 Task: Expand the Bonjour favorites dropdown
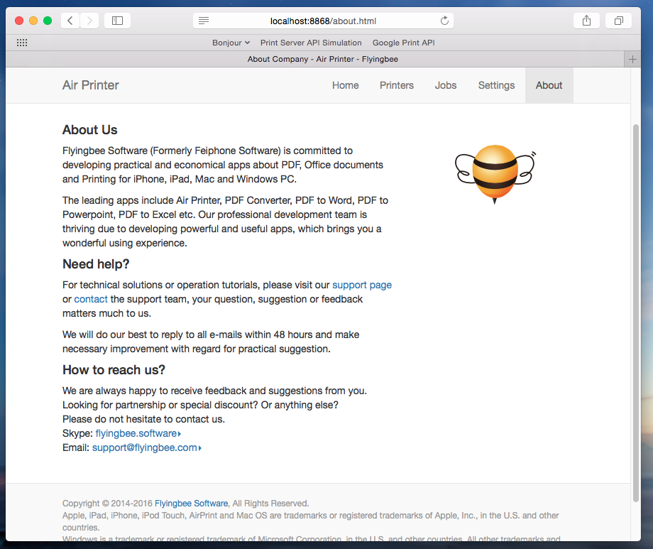coord(231,43)
